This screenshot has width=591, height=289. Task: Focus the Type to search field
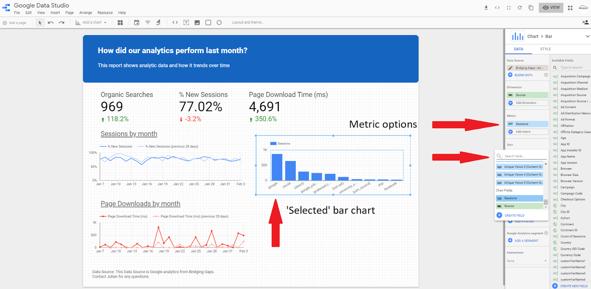[x=571, y=68]
